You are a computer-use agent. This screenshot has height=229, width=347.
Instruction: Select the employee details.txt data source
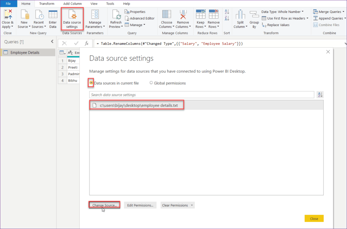[206, 105]
